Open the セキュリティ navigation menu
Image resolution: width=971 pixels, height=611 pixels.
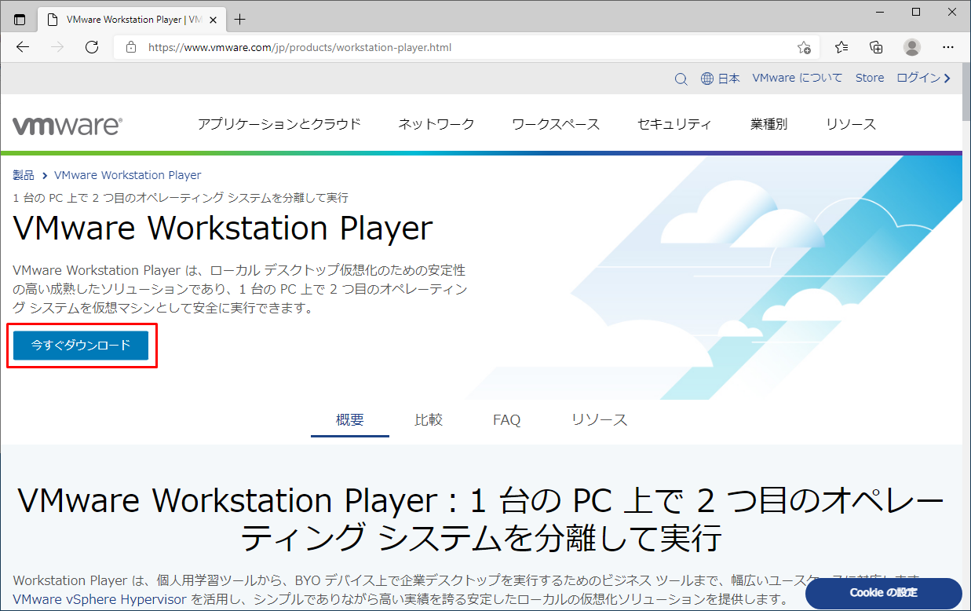674,124
